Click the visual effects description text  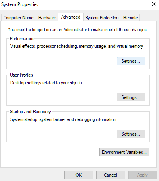pyautogui.click(x=77, y=46)
